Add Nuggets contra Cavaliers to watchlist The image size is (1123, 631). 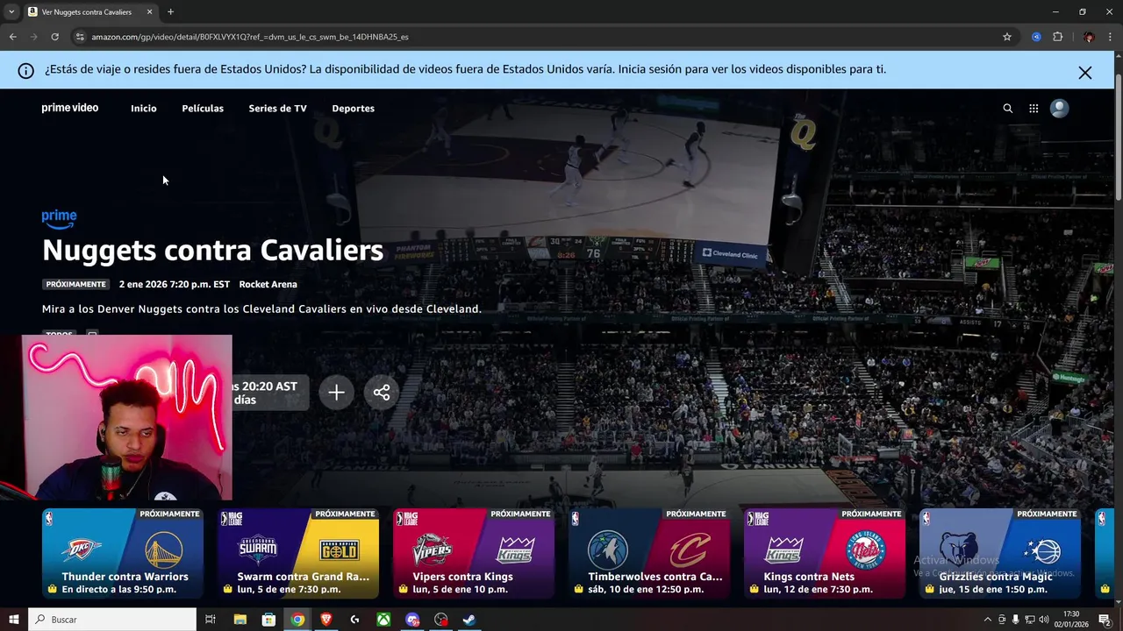[336, 393]
